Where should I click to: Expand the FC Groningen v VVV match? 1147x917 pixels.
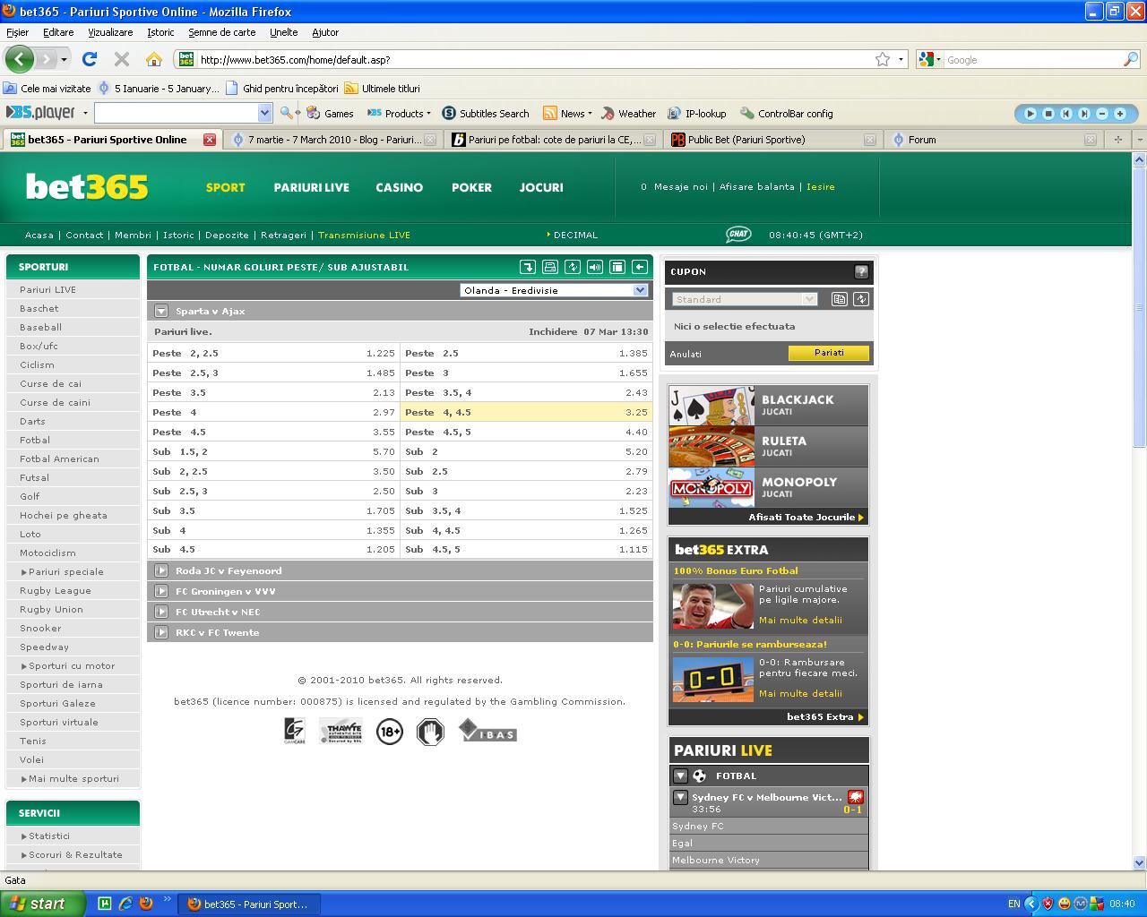(x=161, y=591)
